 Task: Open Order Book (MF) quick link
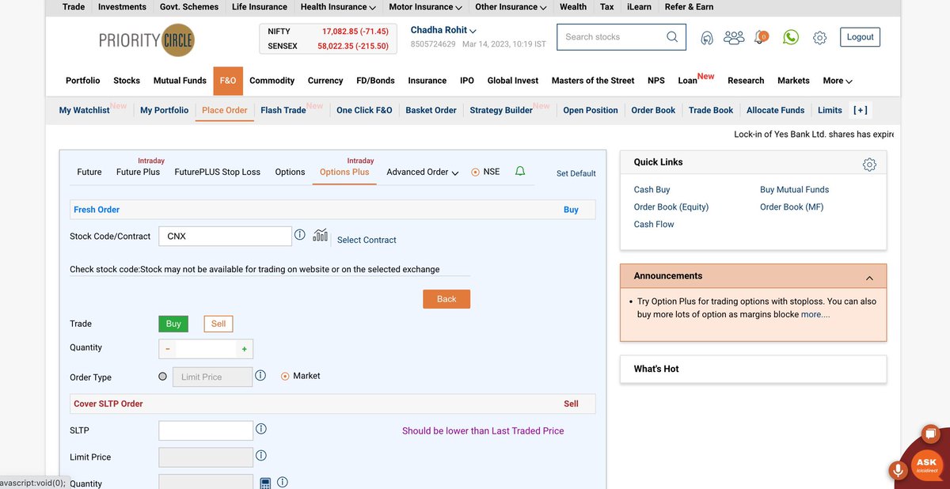point(792,207)
